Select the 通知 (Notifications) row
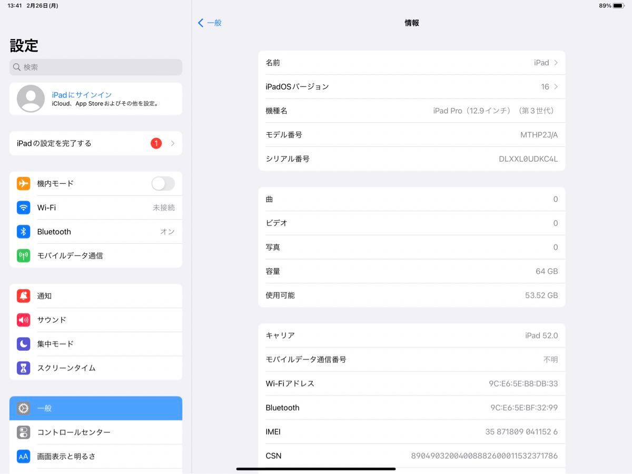 96,296
